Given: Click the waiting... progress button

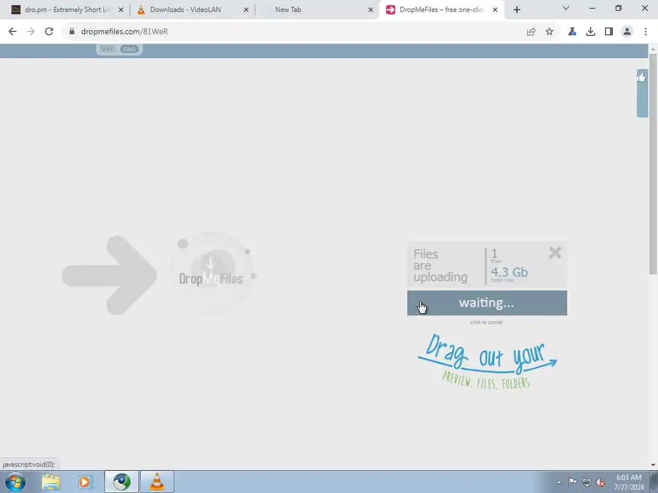Looking at the screenshot, I should pyautogui.click(x=487, y=302).
